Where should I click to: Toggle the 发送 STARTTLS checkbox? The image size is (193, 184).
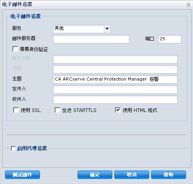click(57, 110)
